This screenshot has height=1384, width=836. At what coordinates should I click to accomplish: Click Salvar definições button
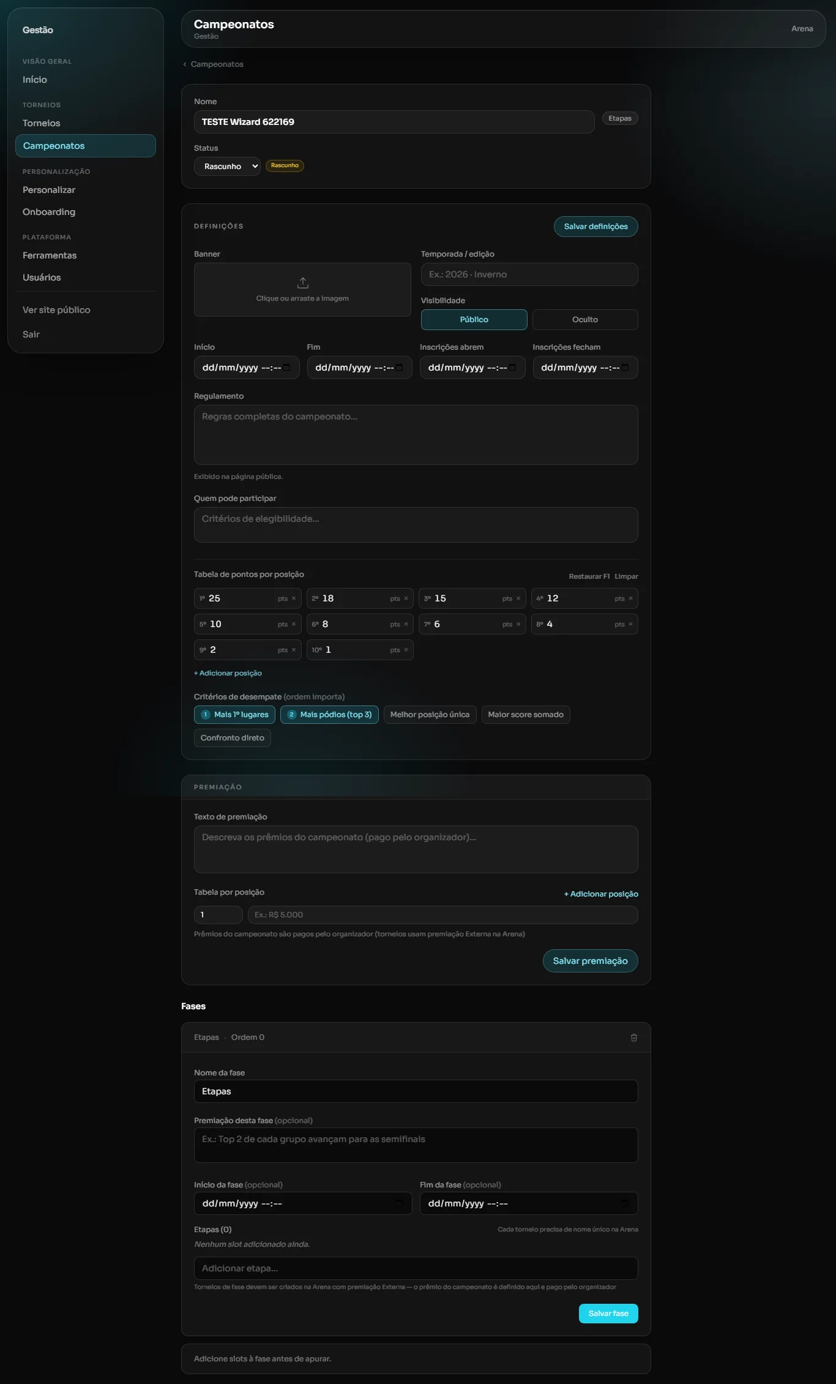[596, 227]
